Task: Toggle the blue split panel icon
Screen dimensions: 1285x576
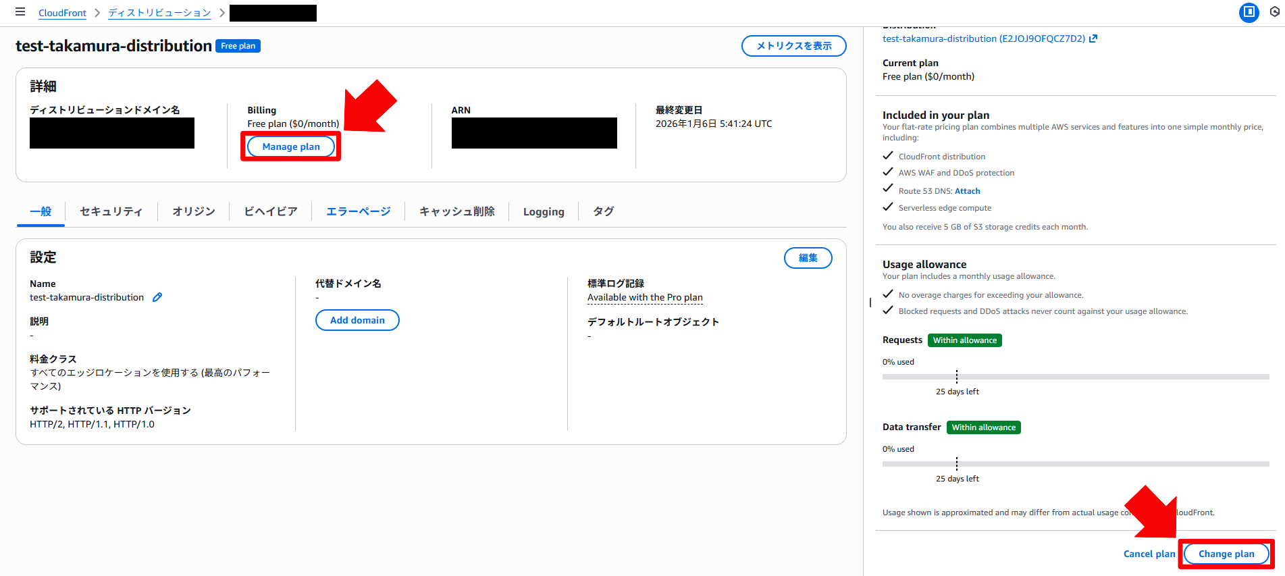Action: tap(1249, 12)
